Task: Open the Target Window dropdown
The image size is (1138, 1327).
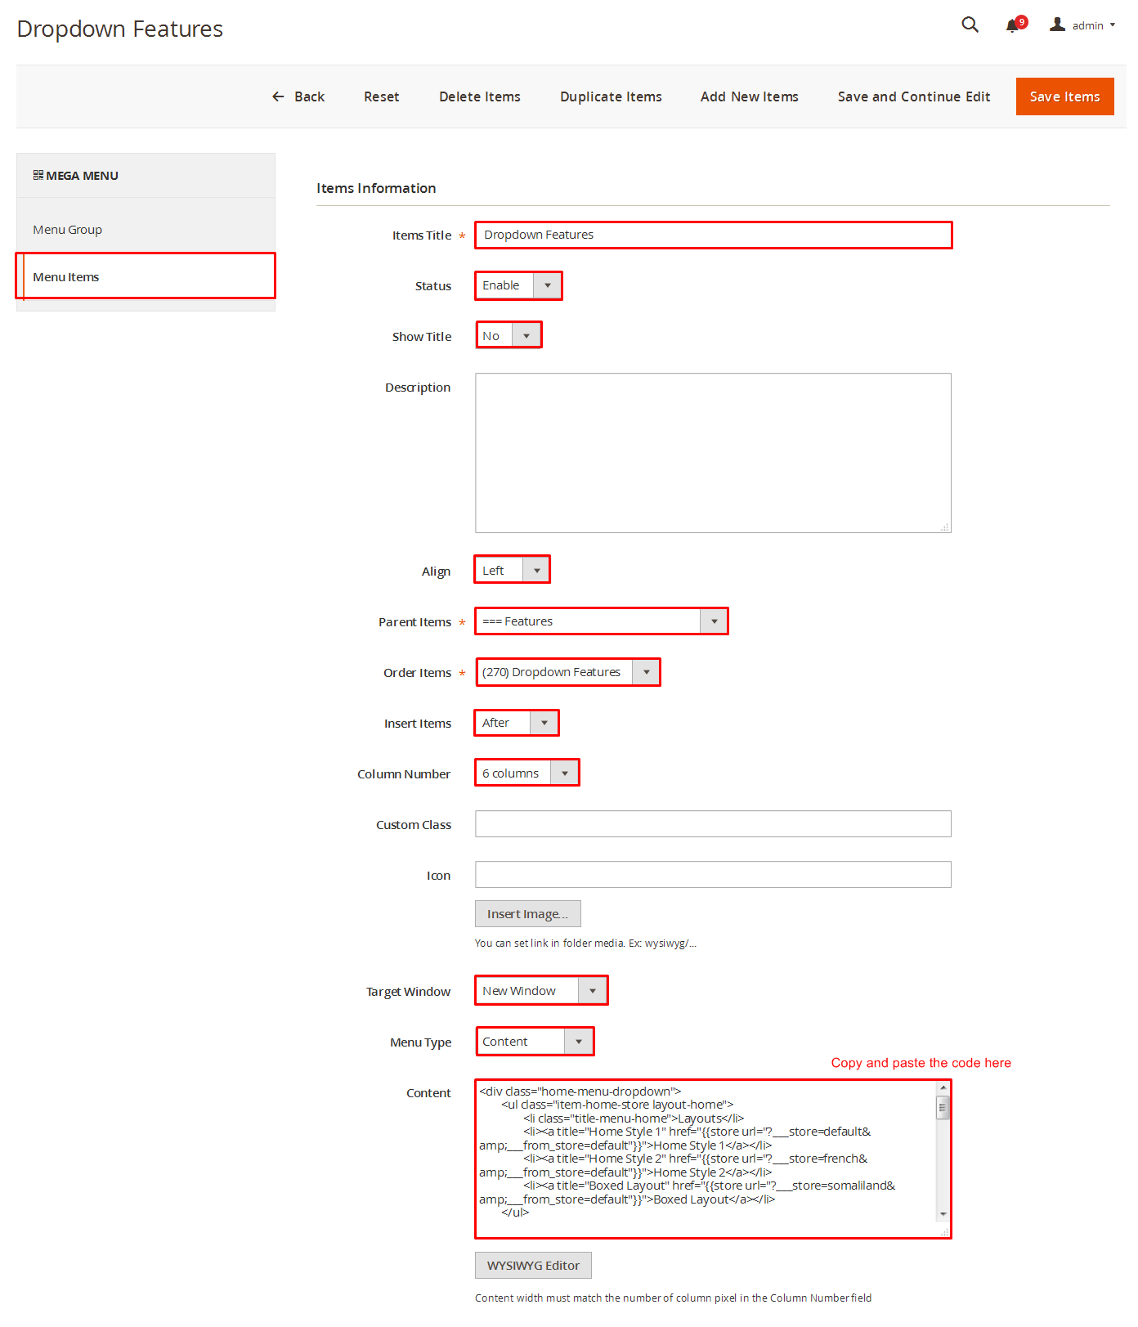Action: tap(541, 990)
